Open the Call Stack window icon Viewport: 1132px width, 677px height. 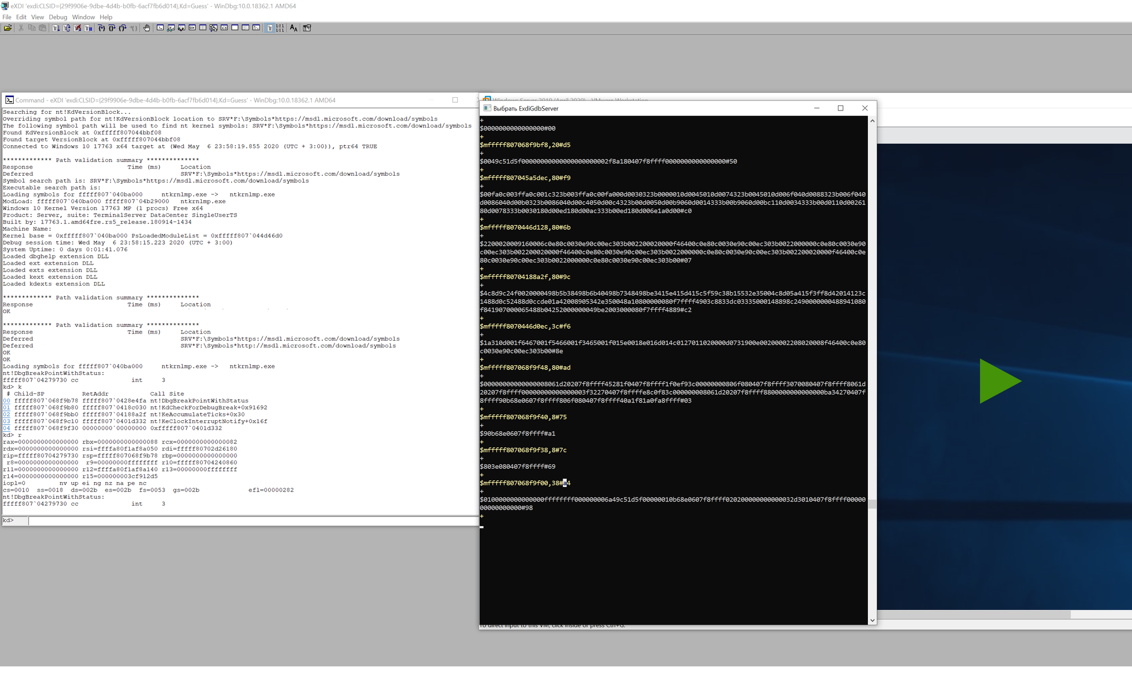click(x=214, y=28)
